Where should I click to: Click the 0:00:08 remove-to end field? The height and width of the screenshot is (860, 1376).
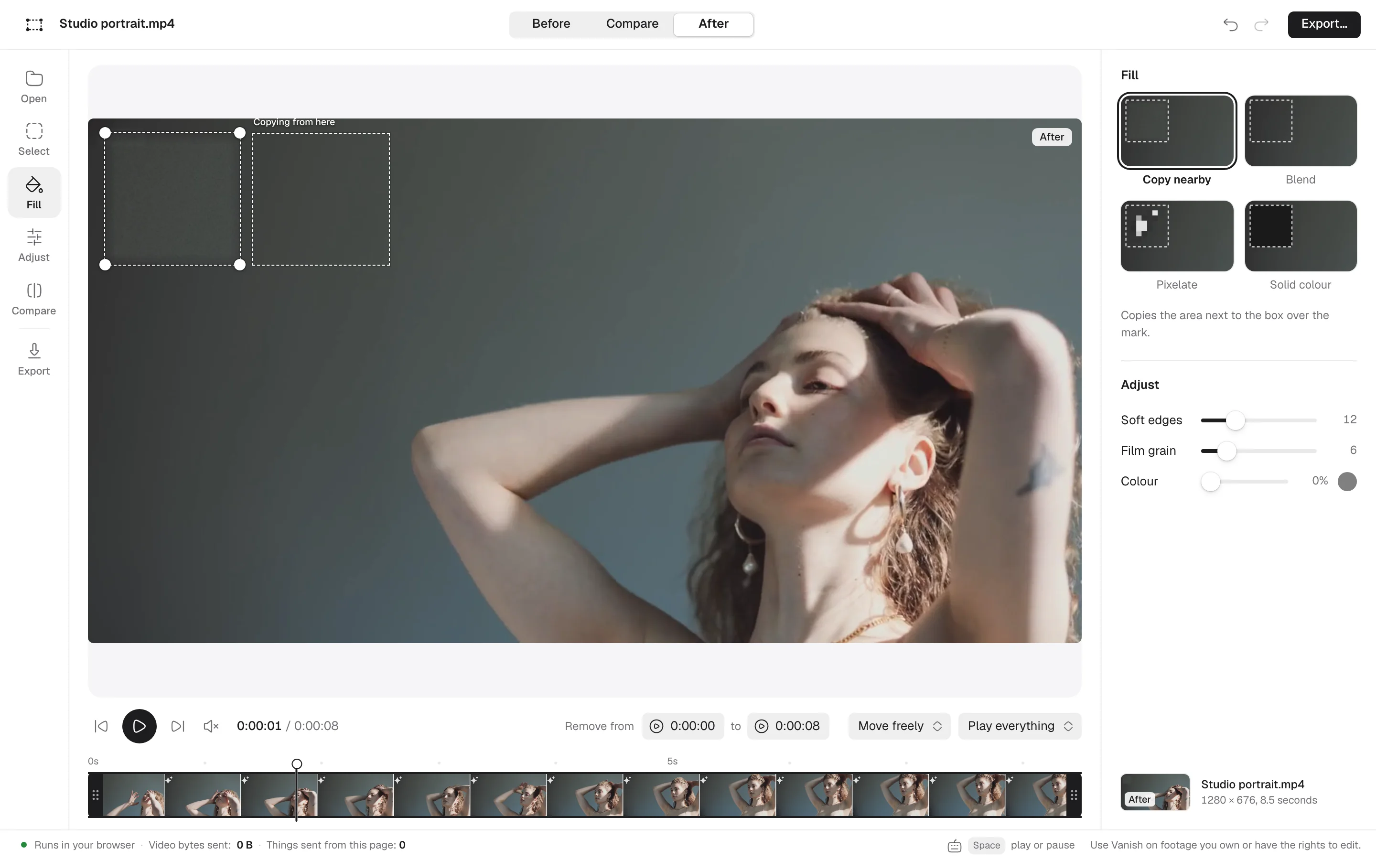tap(788, 726)
